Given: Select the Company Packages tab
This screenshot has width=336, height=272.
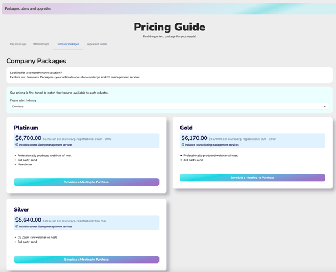Looking at the screenshot, I should [x=68, y=44].
